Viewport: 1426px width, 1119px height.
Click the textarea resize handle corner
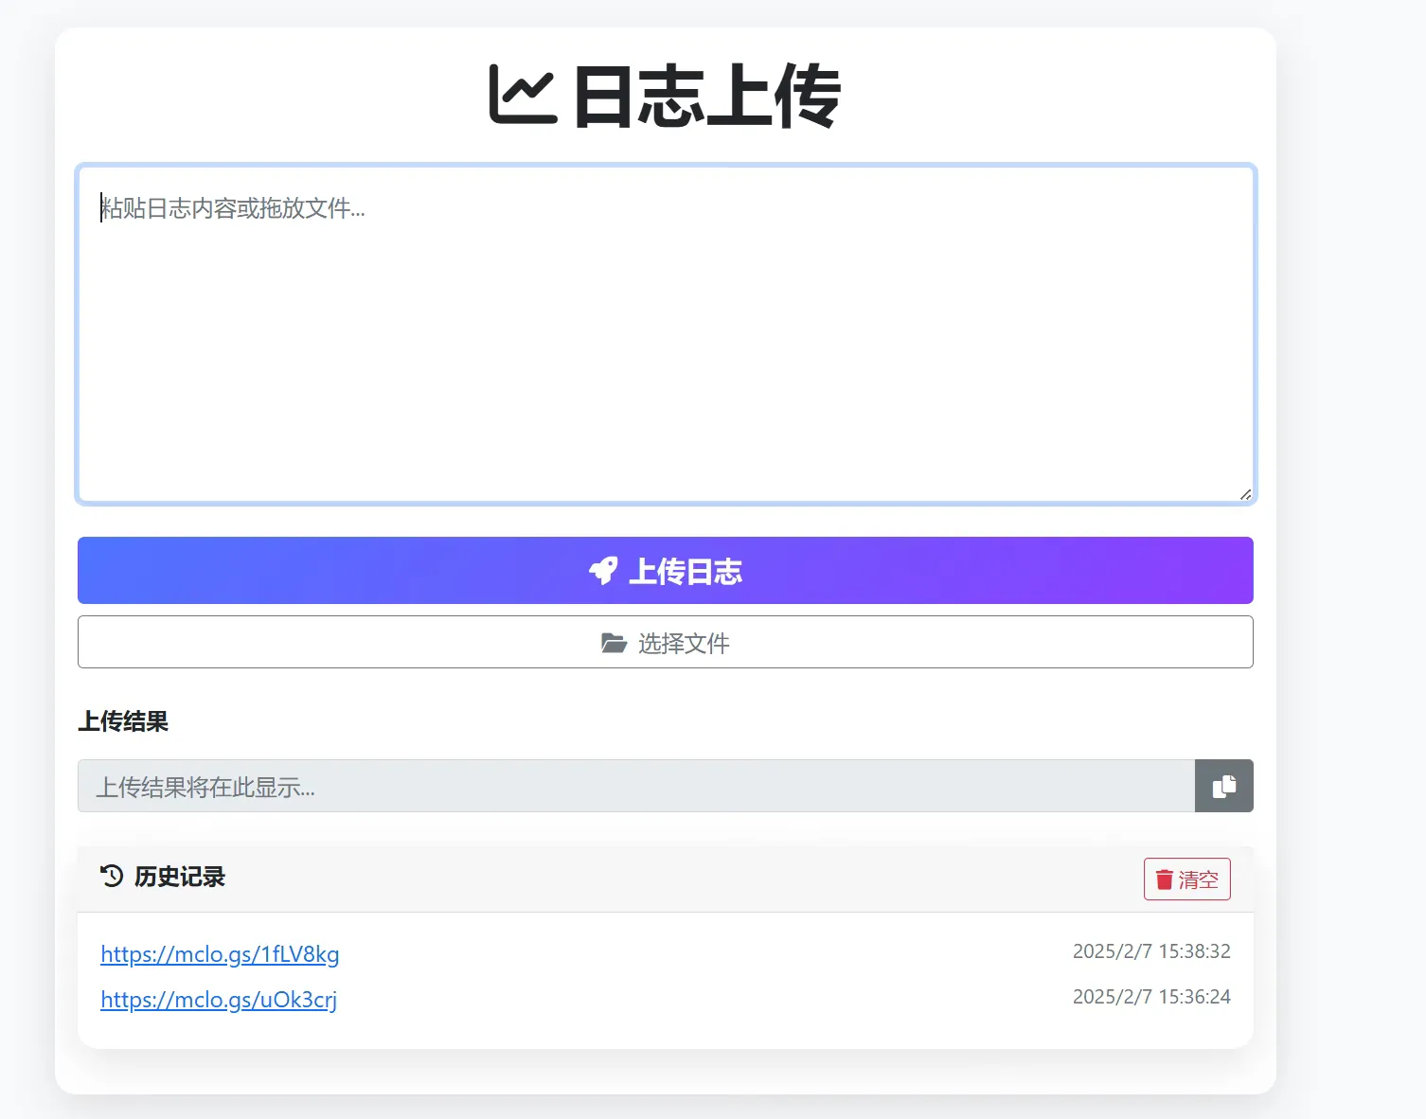(x=1245, y=494)
